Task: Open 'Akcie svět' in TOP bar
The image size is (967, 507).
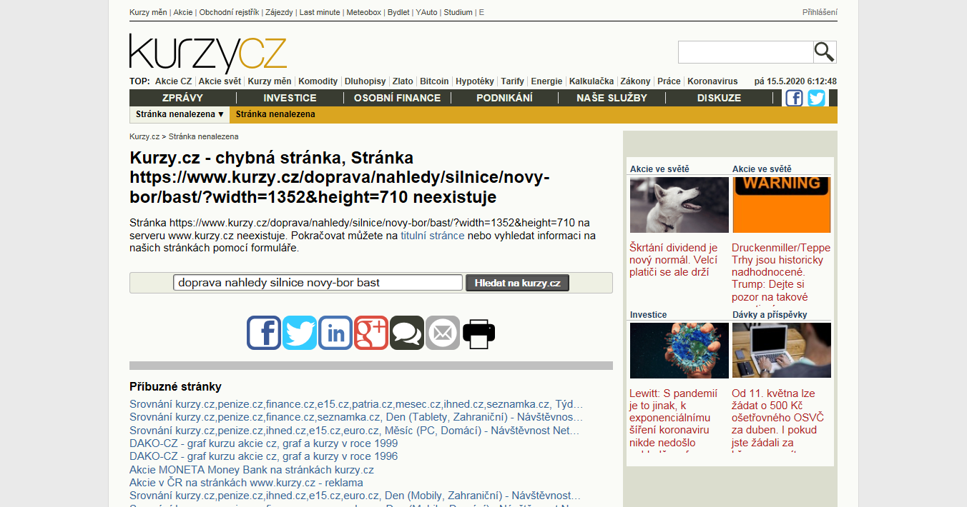Action: coord(220,81)
